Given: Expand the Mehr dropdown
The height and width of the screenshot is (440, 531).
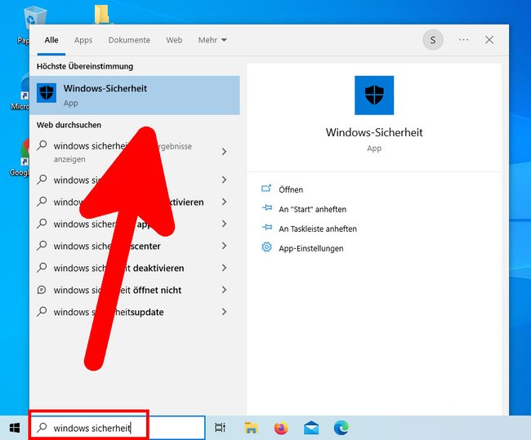Looking at the screenshot, I should (212, 40).
